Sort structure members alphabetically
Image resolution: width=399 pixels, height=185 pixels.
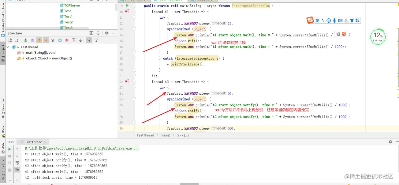(17, 40)
